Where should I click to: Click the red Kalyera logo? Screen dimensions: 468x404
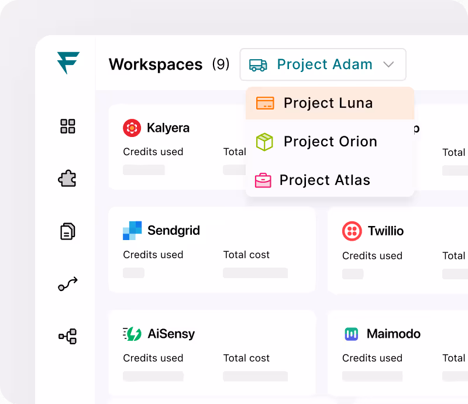(132, 128)
